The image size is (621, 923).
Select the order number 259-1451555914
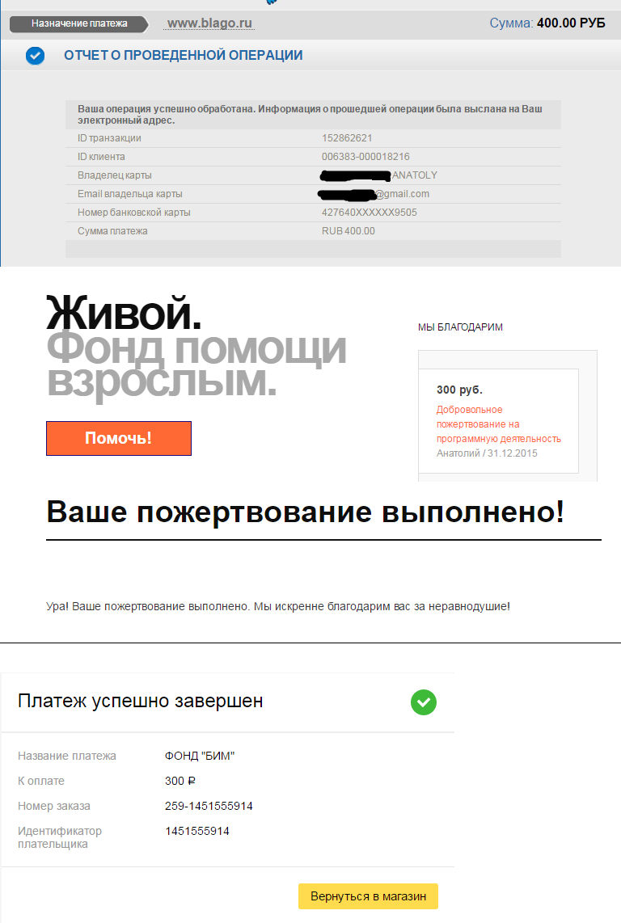click(209, 806)
